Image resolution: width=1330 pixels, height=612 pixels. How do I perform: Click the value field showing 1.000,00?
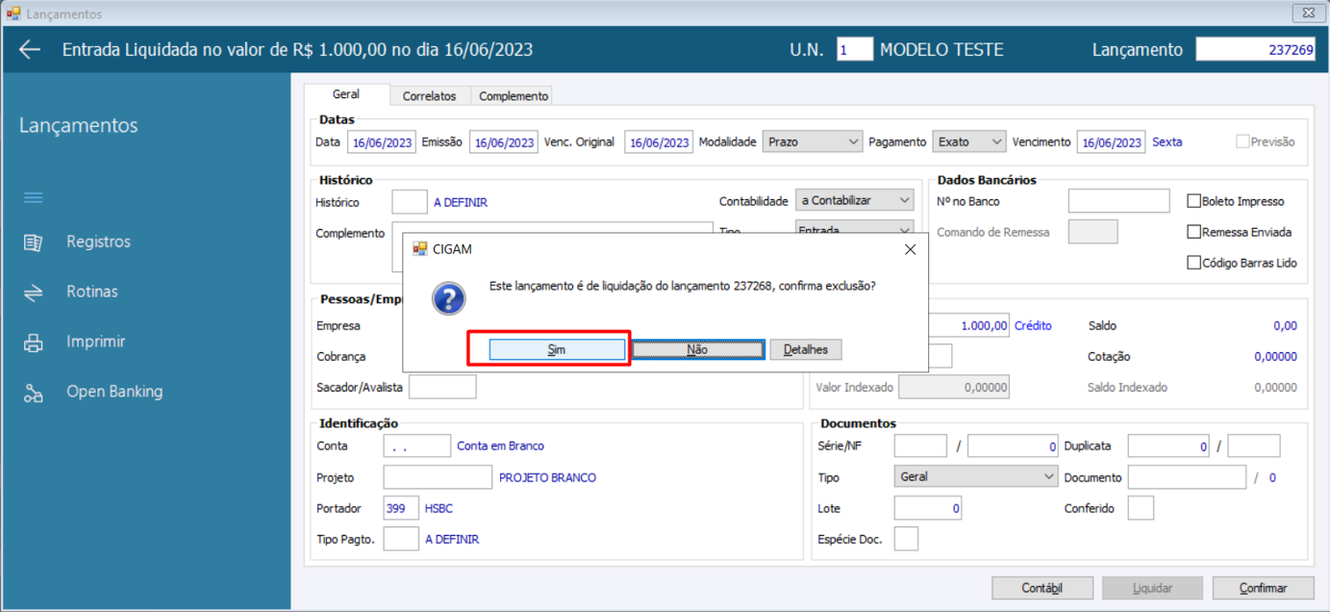pos(969,325)
